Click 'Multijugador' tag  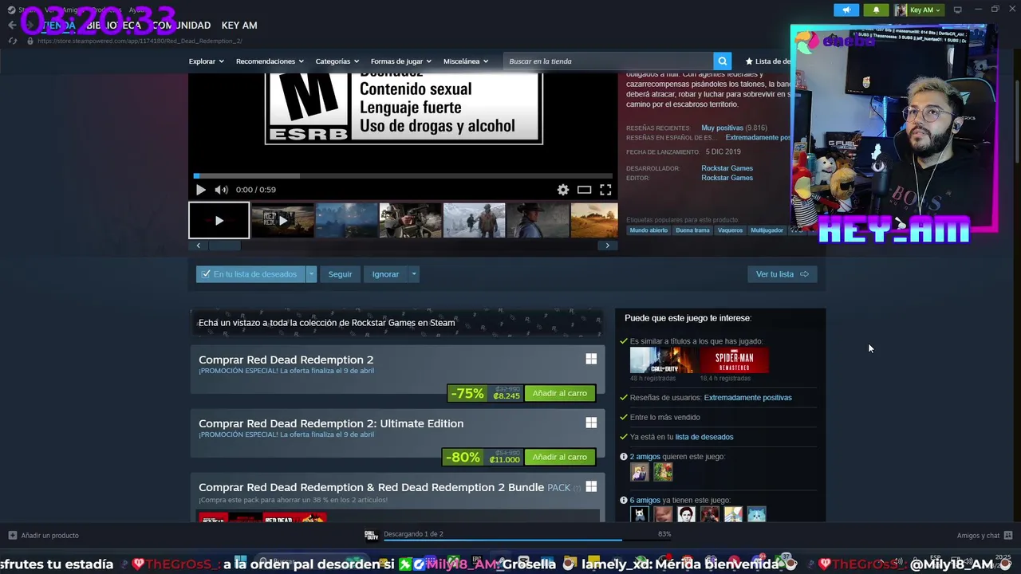point(767,230)
